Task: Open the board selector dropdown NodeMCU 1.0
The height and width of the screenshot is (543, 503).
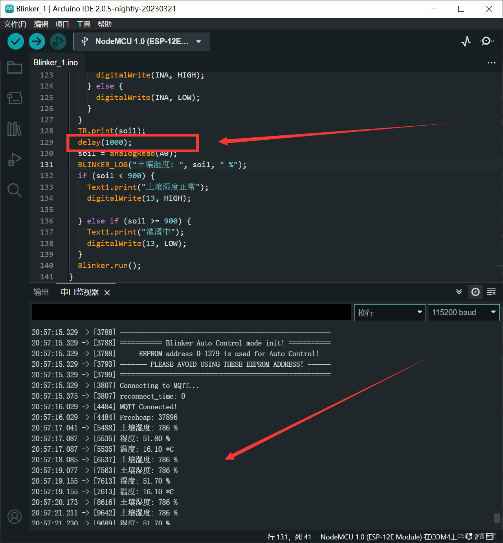Action: click(142, 41)
